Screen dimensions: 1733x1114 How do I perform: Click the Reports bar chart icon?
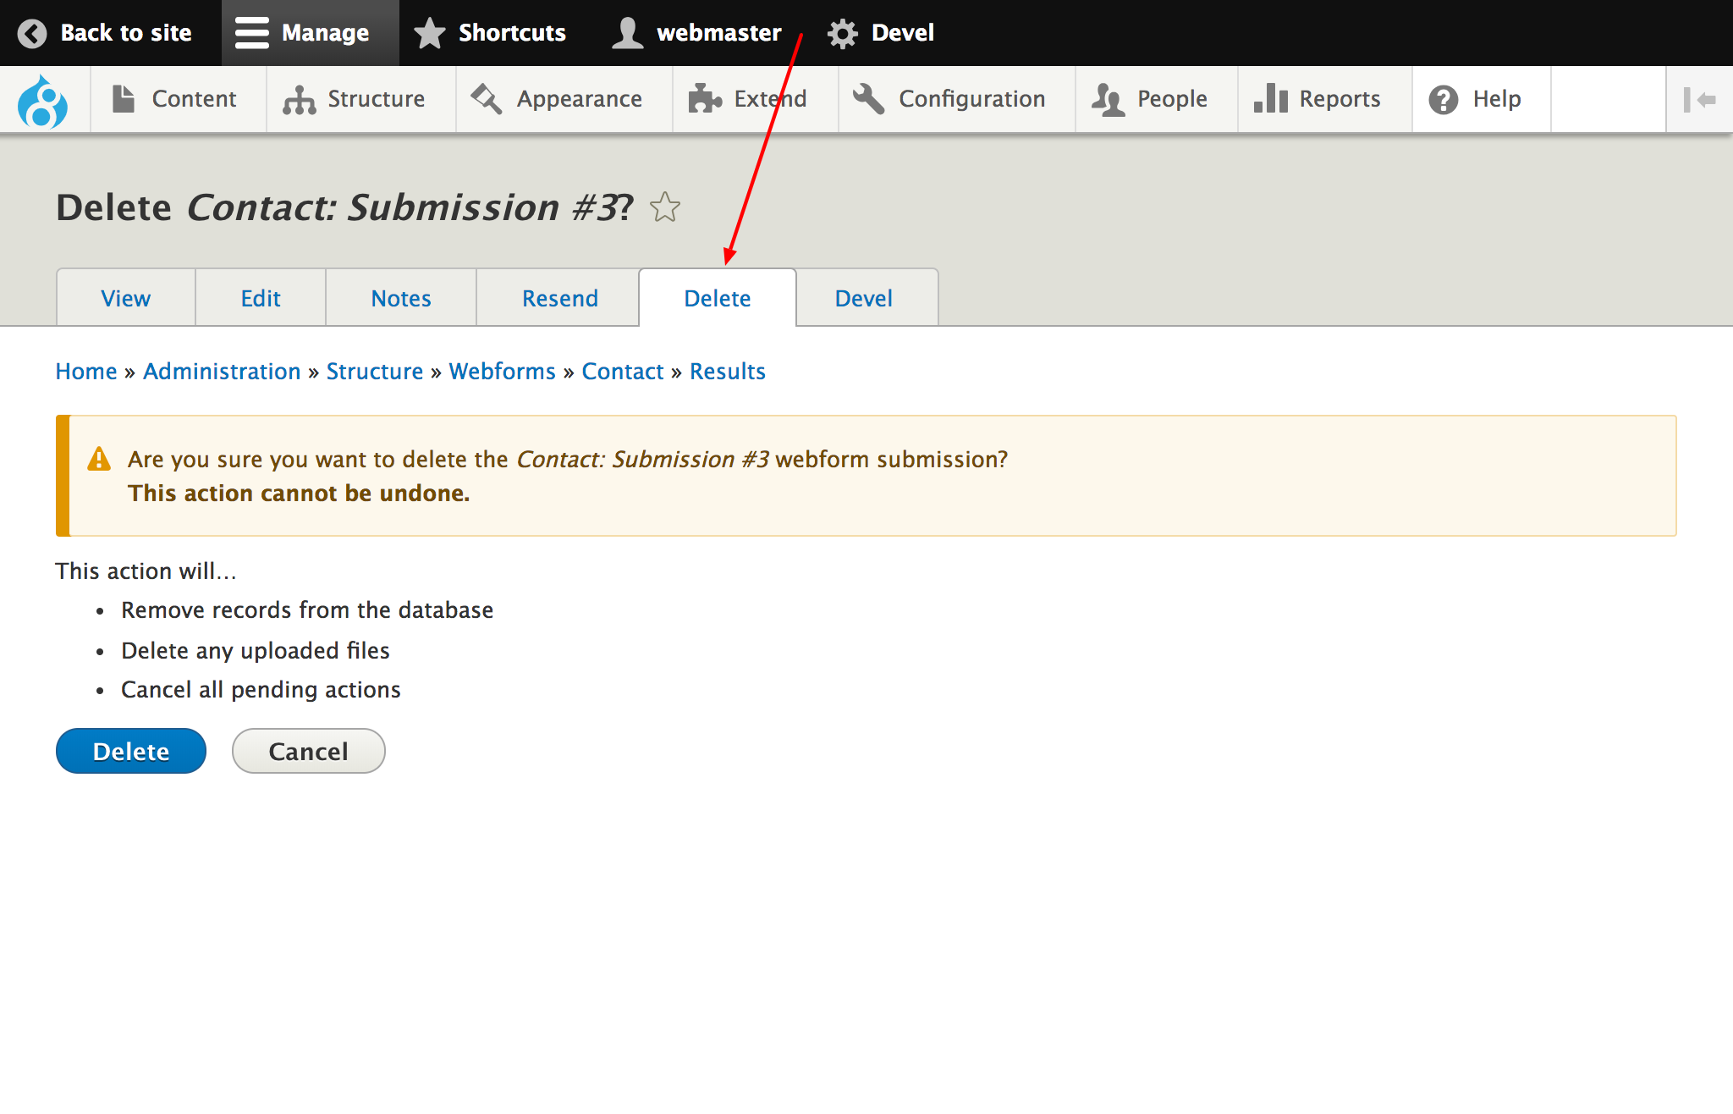pos(1271,99)
